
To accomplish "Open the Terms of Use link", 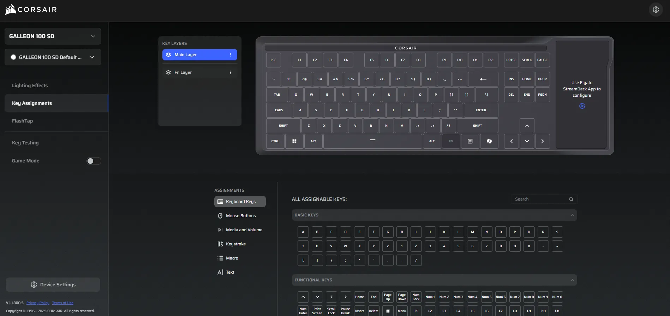I will [63, 303].
